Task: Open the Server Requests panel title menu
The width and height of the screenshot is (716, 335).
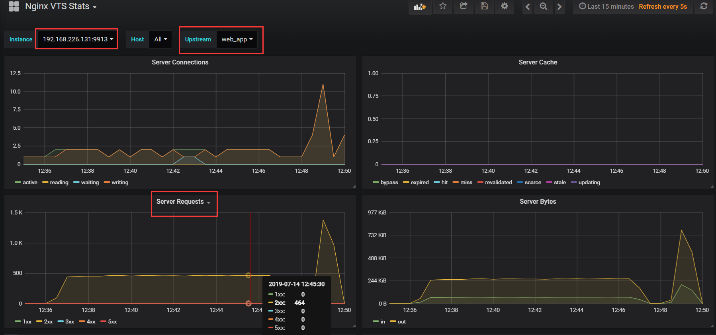Action: point(183,202)
